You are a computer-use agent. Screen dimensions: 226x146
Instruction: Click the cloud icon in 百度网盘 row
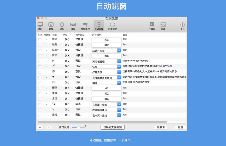pyautogui.click(x=53, y=77)
